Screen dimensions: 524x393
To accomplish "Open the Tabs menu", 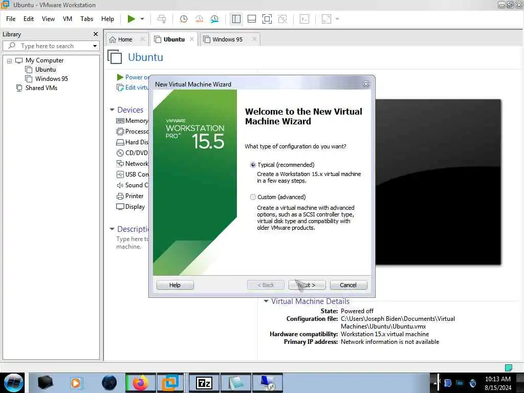I will click(x=86, y=19).
